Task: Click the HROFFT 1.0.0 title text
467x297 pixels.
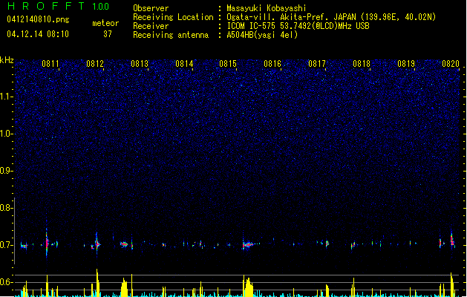Action: coord(59,6)
